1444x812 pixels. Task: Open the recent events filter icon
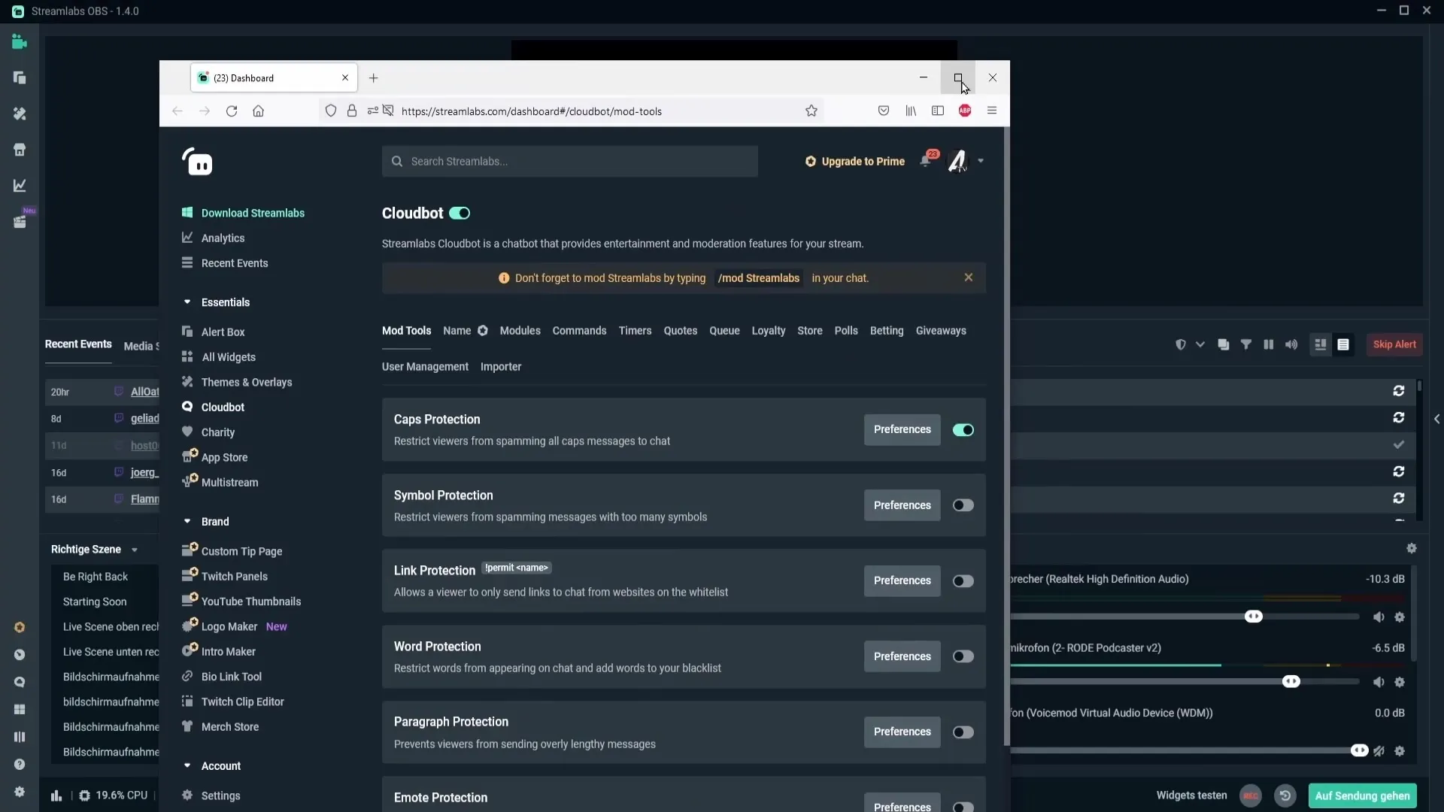coord(1246,344)
